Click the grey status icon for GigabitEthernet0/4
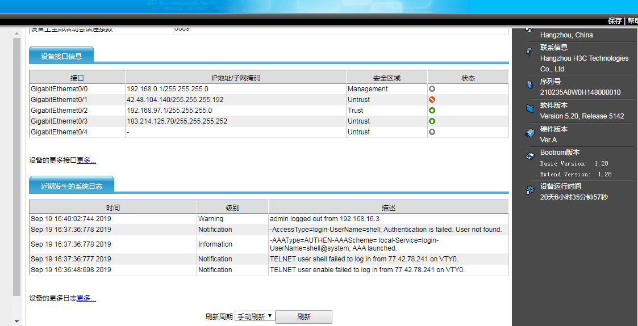Viewport: 638px width, 326px height. [x=432, y=132]
